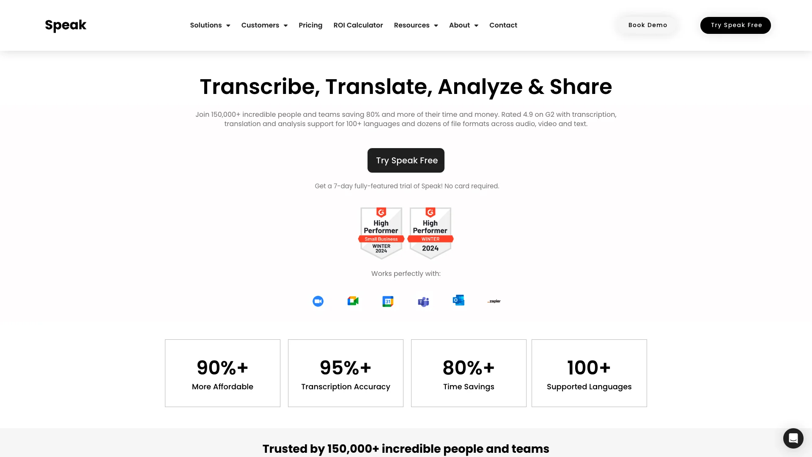Click the Google Meet integration icon
This screenshot has height=457, width=812.
tap(353, 301)
